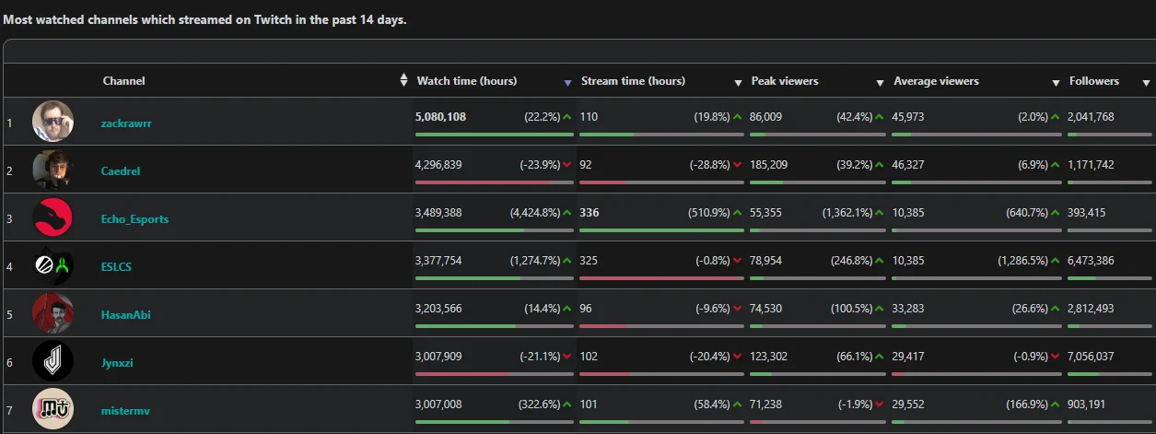Image resolution: width=1156 pixels, height=434 pixels.
Task: Click mistermv logo avatar
Action: 53,408
